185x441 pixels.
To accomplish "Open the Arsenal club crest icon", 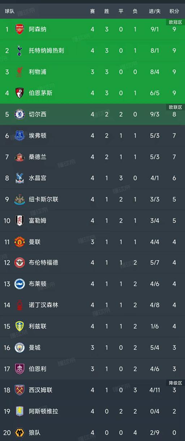I will tap(20, 29).
